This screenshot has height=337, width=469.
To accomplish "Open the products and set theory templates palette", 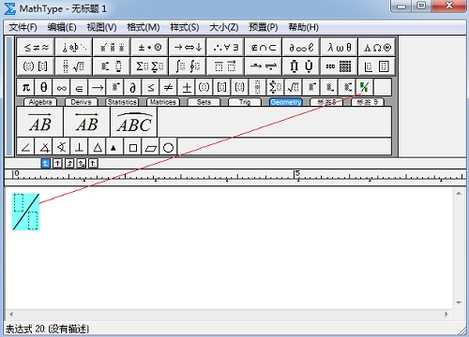I will point(301,66).
